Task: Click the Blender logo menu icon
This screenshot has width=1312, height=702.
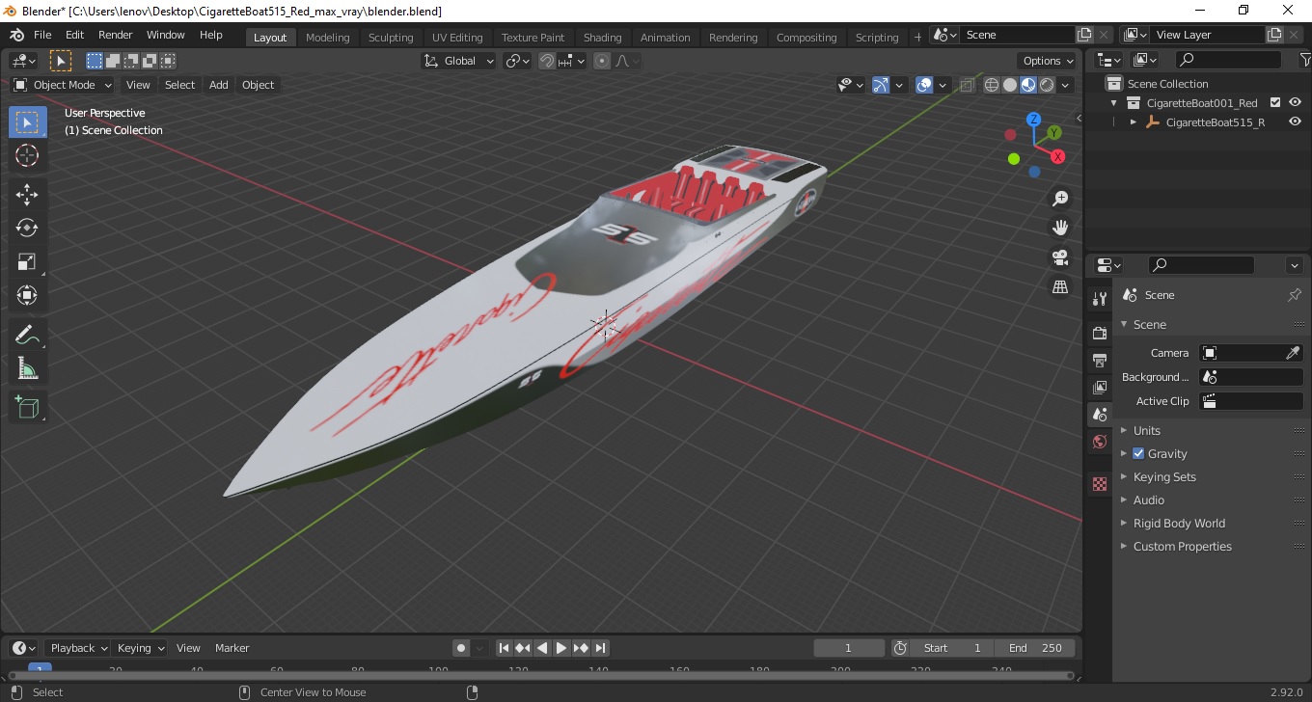Action: click(x=16, y=35)
